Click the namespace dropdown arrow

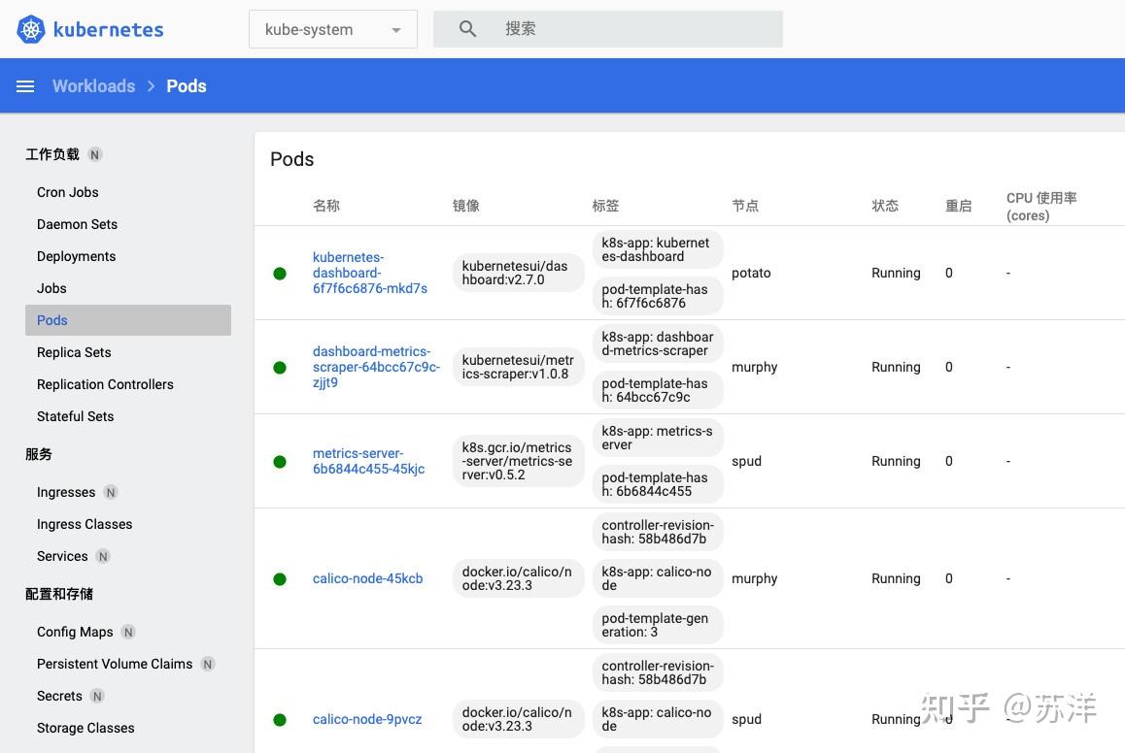point(396,30)
